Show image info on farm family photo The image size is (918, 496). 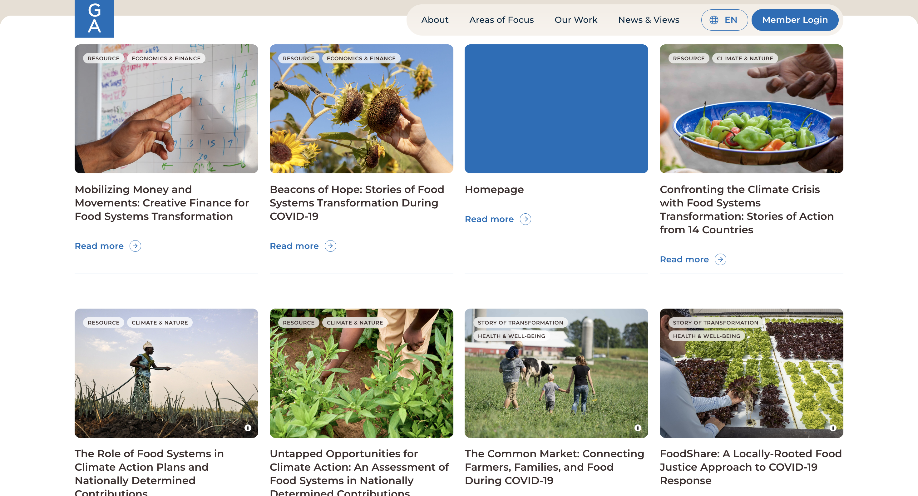tap(638, 428)
